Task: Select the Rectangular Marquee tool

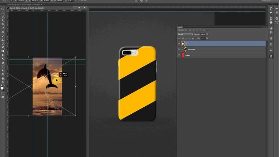Action: pyautogui.click(x=3, y=13)
